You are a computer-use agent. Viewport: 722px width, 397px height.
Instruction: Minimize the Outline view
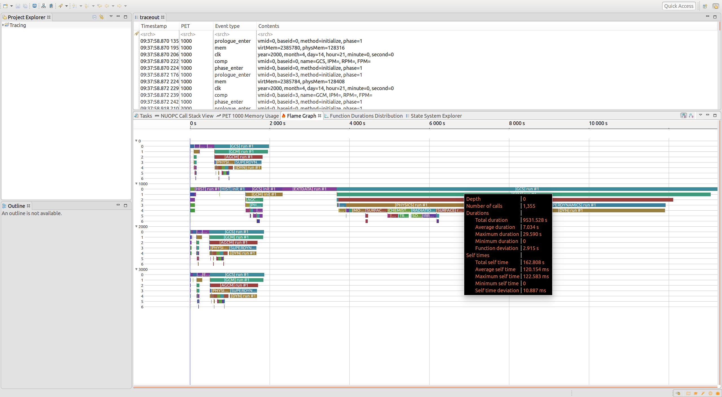pyautogui.click(x=118, y=205)
